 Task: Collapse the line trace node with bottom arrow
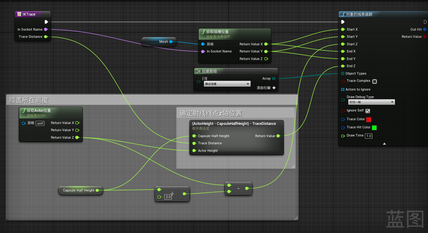point(384,143)
